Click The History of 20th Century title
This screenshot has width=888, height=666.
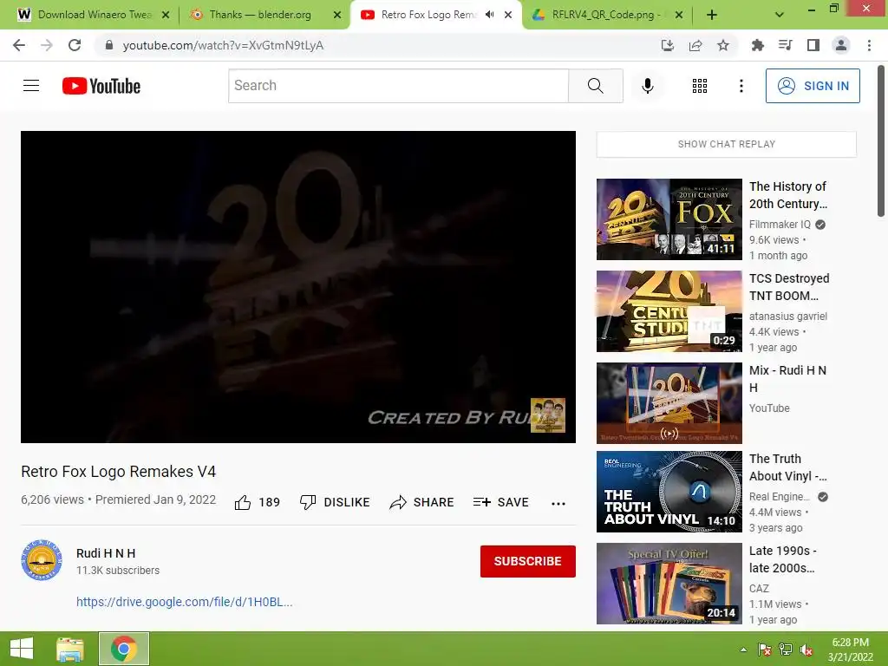pyautogui.click(x=787, y=195)
